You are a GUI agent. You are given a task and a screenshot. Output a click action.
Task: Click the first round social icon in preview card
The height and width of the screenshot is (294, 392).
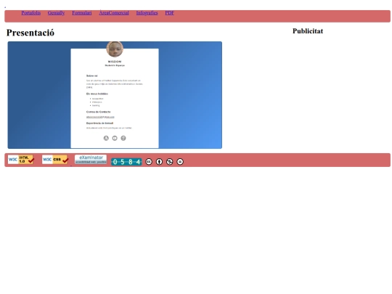pos(106,138)
